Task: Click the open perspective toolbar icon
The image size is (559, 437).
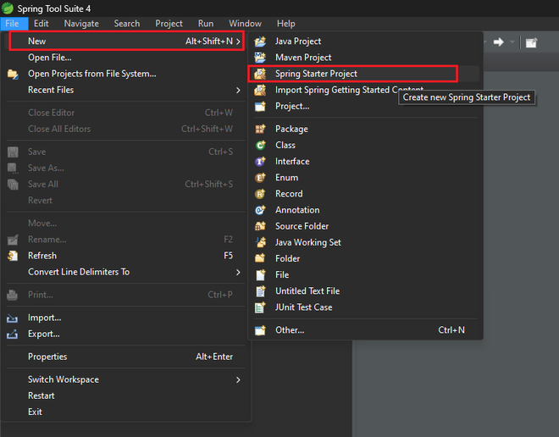Action: click(531, 43)
